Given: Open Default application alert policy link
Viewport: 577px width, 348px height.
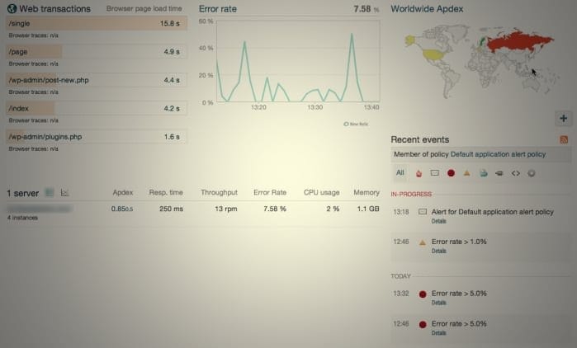Looking at the screenshot, I should point(498,154).
